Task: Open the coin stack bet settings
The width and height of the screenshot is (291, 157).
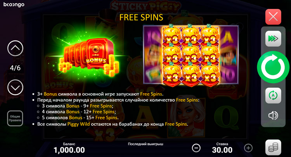Action: 273,147
